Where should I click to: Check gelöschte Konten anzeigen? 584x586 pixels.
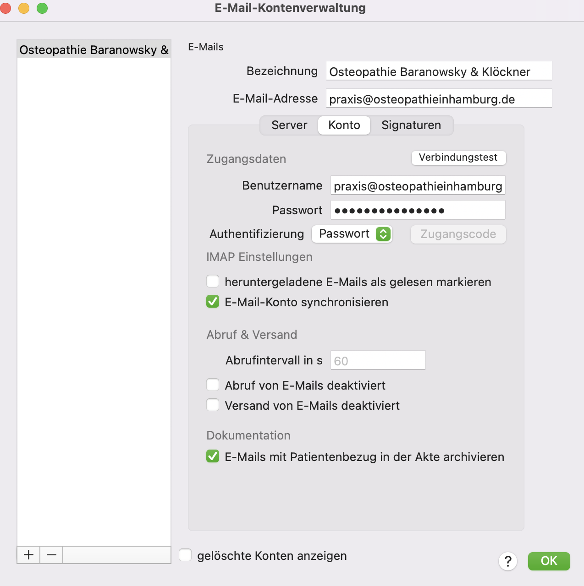[x=185, y=555]
